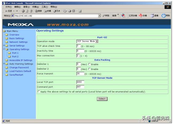Check apply settings to all serial ports
This screenshot has width=173, height=124.
[39, 92]
